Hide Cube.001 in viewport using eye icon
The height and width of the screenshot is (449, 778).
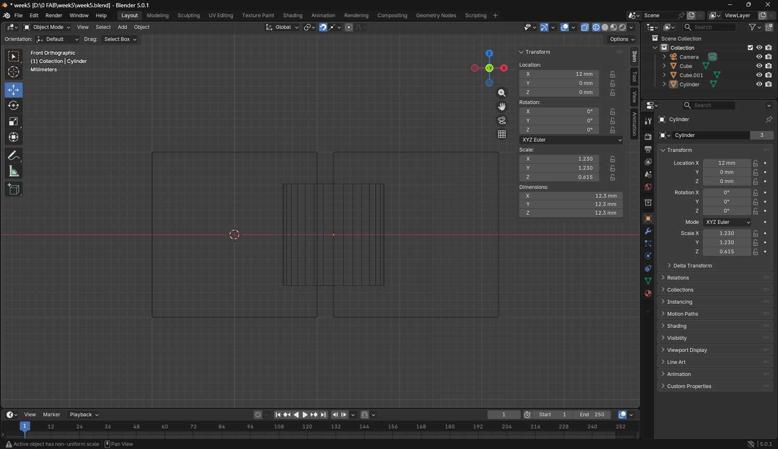759,75
